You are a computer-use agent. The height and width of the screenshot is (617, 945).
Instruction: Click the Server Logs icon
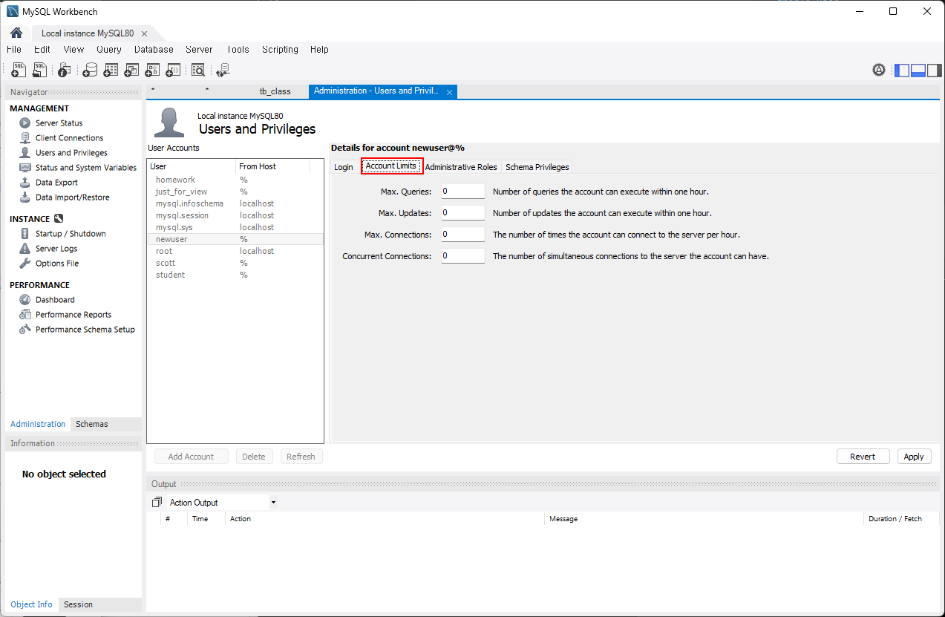pyautogui.click(x=25, y=249)
